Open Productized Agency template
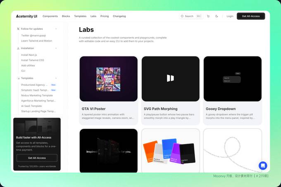281x187 pixels. click(x=34, y=85)
